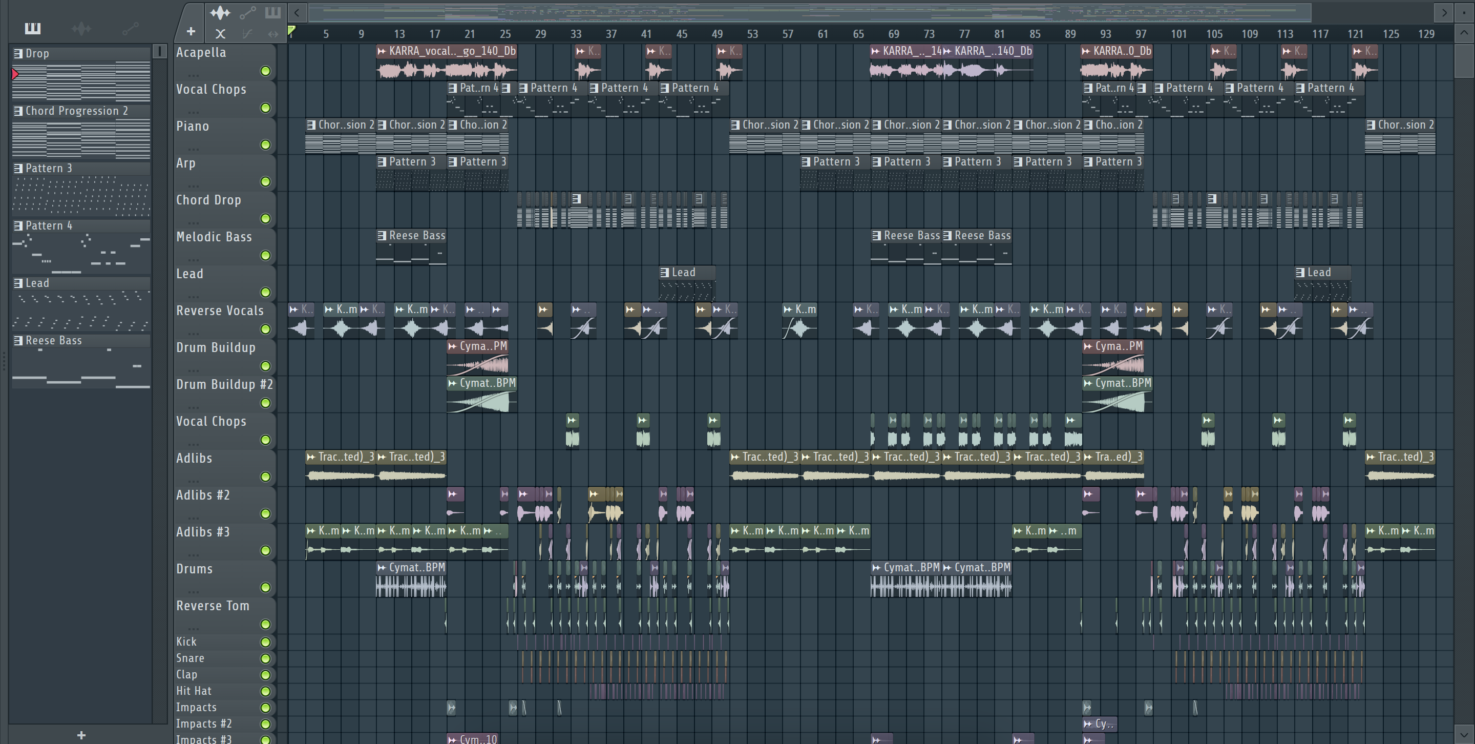Select the Drum Buildup track header

[225, 356]
